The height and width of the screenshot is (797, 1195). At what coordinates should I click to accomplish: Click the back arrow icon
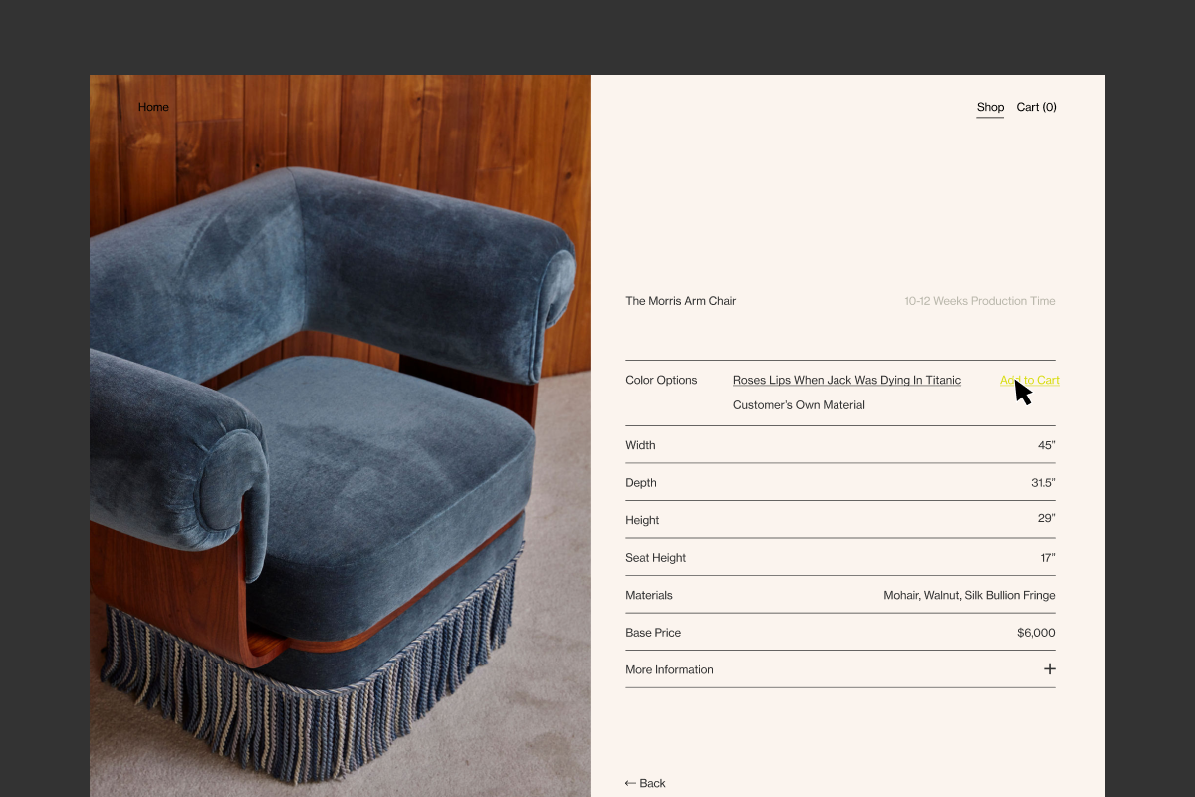point(630,783)
